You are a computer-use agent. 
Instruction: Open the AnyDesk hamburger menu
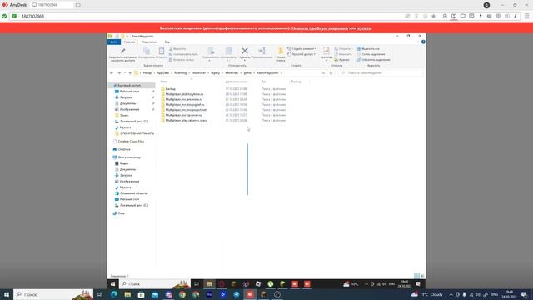pos(526,16)
